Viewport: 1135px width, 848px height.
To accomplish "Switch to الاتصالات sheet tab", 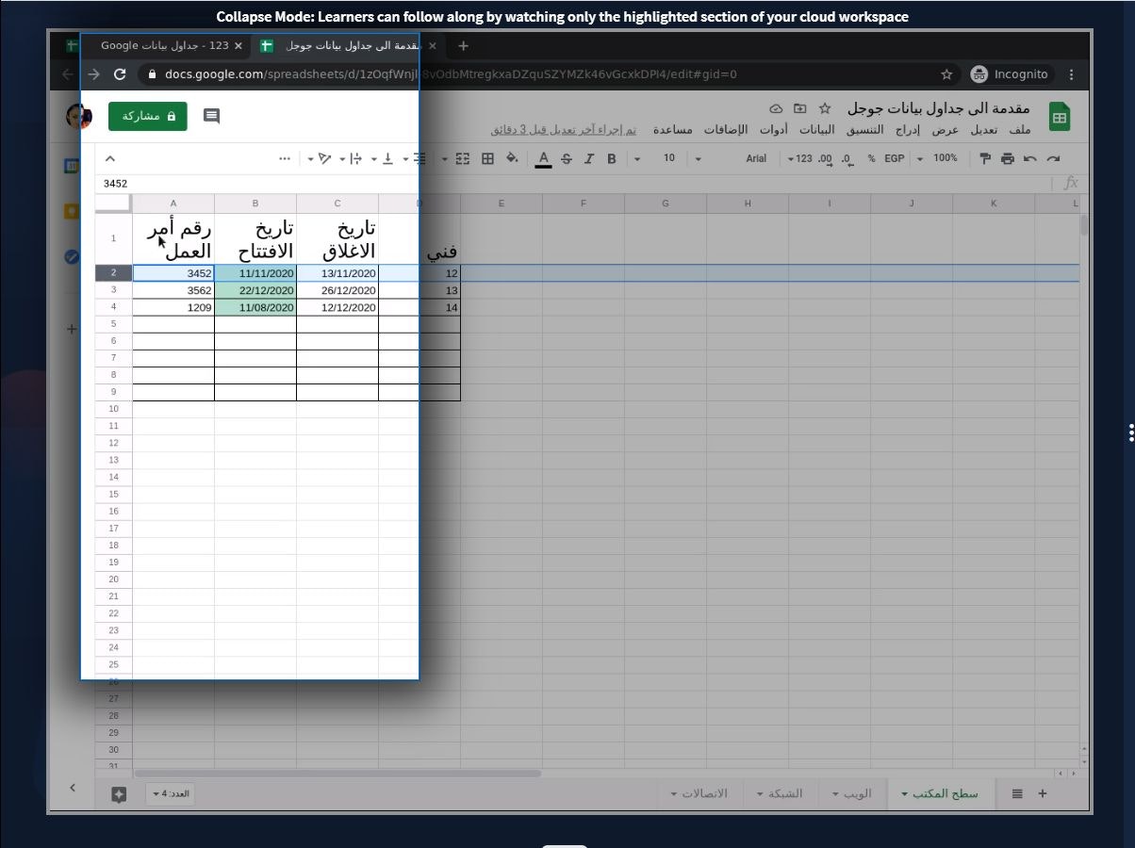I will tap(699, 793).
